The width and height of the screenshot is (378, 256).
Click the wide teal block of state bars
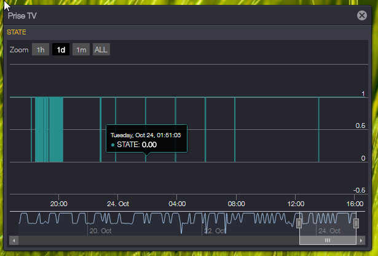coord(49,129)
